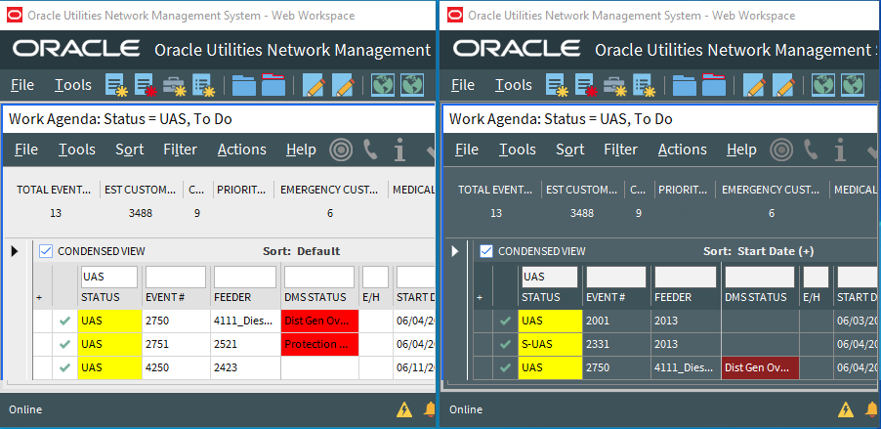Click DMS STATUS column header in right table
Viewport: 881px width, 429px height.
(756, 297)
